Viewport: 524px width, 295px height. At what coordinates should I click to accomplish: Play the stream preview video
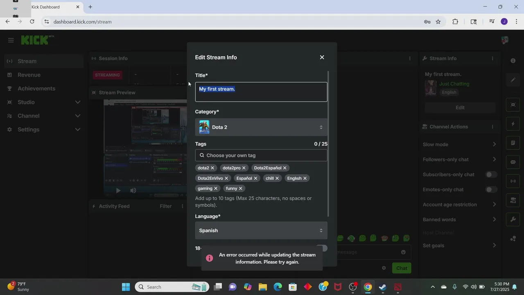pos(118,191)
